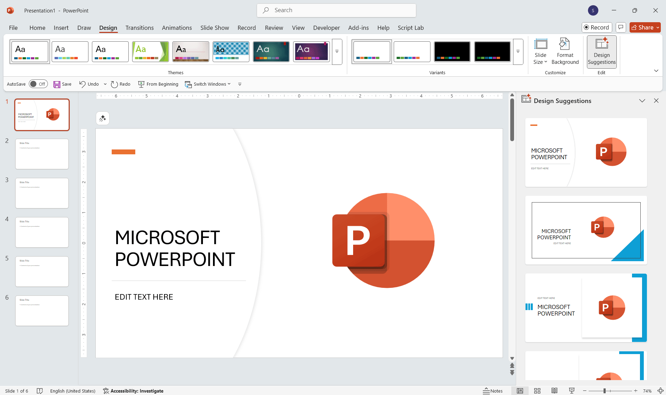The image size is (666, 395).
Task: Toggle AutoSave on
Action: tap(38, 84)
